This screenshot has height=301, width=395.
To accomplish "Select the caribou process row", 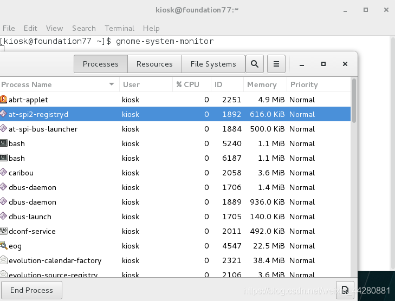I will 176,172.
